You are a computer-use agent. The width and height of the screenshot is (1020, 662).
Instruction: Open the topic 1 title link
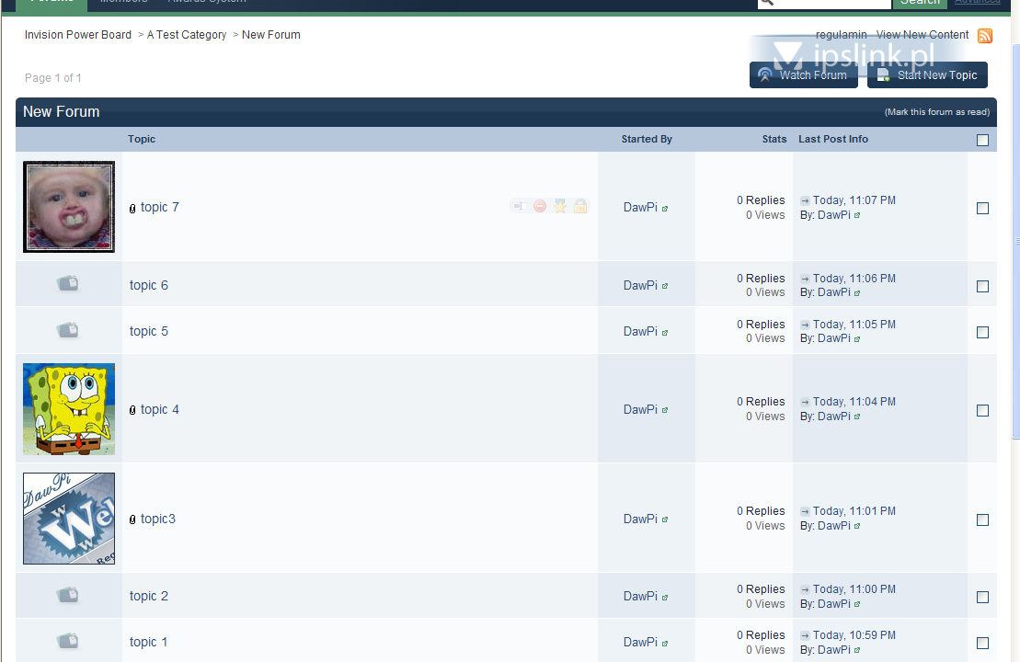click(x=148, y=642)
